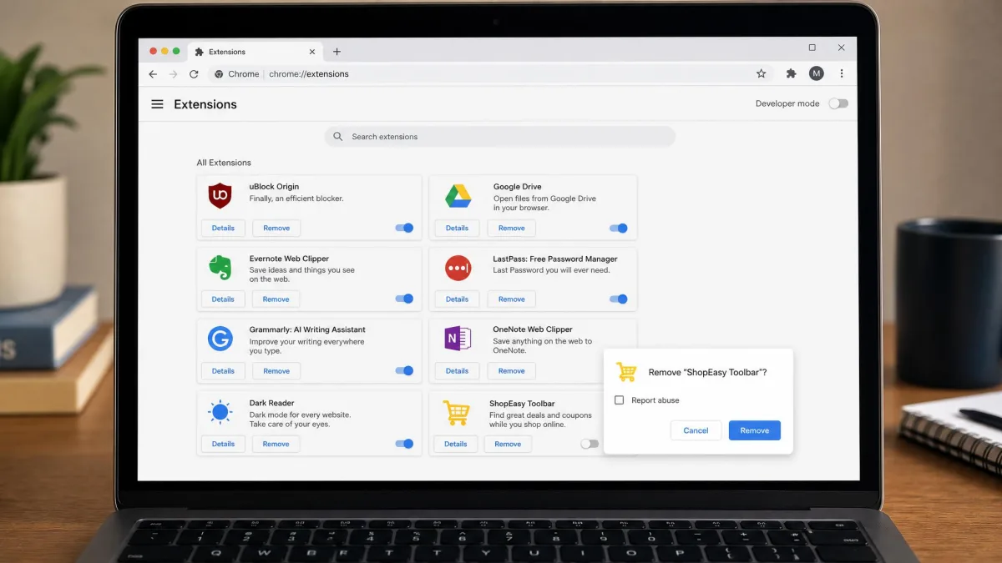Open Details for Dark Reader
The width and height of the screenshot is (1002, 563).
point(223,444)
